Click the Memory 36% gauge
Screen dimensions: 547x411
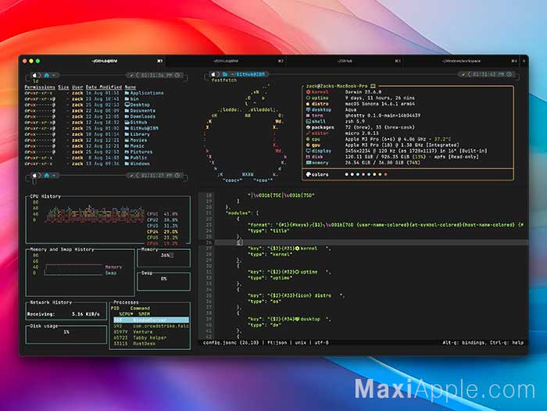click(x=164, y=258)
